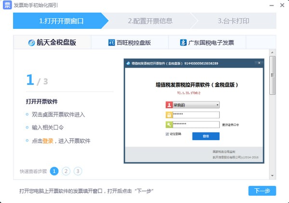Click the certificate password field
This screenshot has width=289, height=203.
196,125
